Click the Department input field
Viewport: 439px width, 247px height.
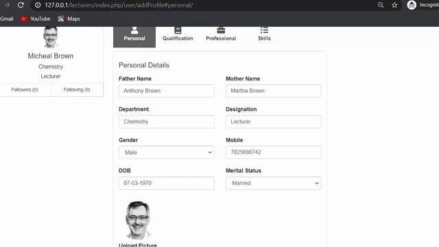(167, 121)
